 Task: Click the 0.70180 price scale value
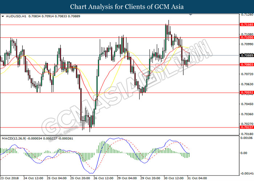click(x=247, y=134)
